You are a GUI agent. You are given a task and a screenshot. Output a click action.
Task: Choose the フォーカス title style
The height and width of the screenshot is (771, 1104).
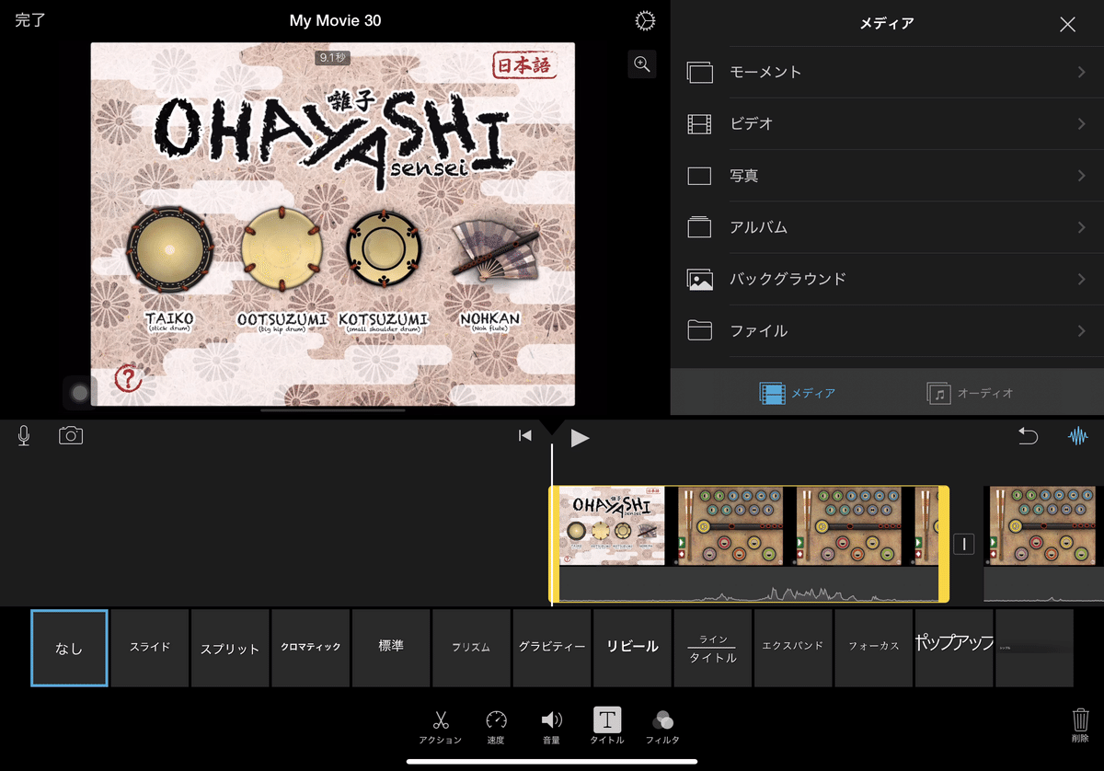(x=874, y=648)
